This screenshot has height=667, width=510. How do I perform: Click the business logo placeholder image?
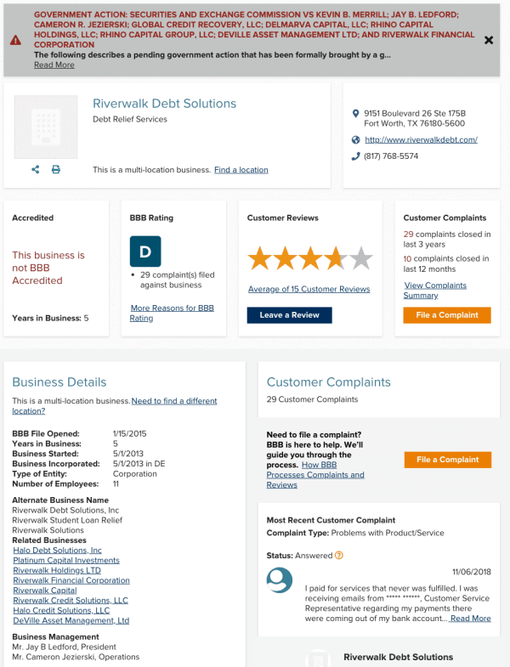(x=46, y=127)
